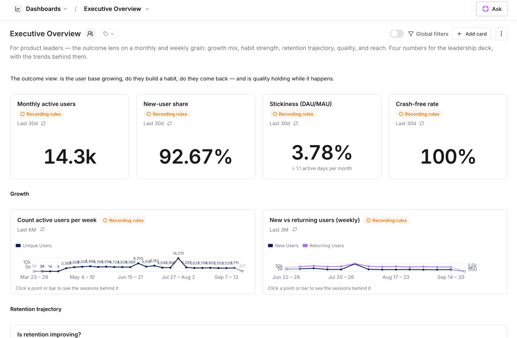Click the sharing people icon beside title

click(x=90, y=34)
